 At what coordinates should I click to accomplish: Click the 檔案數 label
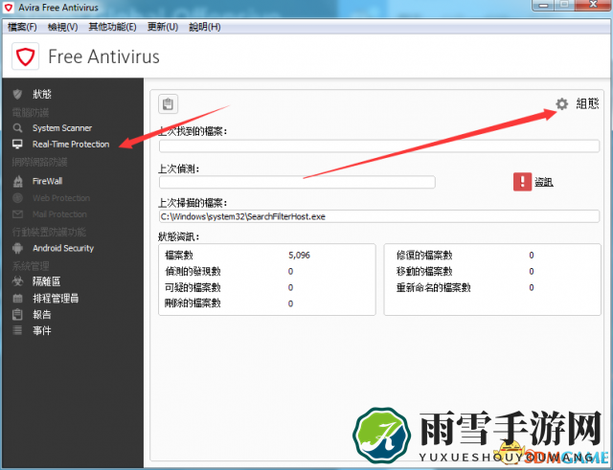179,256
